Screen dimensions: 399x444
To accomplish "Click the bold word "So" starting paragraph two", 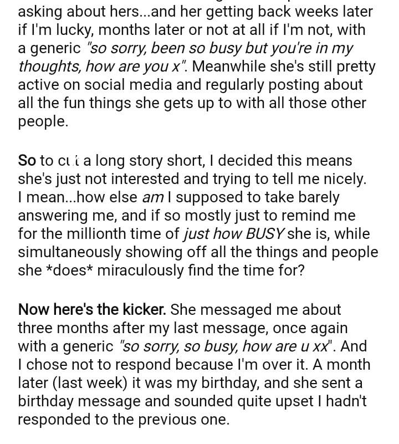I will click(x=27, y=161).
